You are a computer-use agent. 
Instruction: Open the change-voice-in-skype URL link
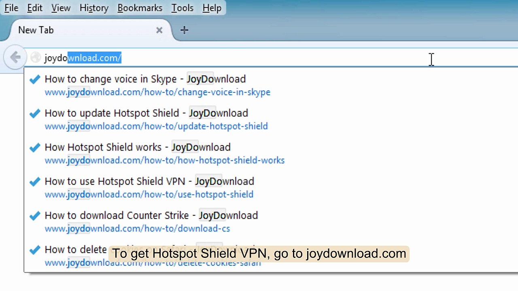(157, 93)
